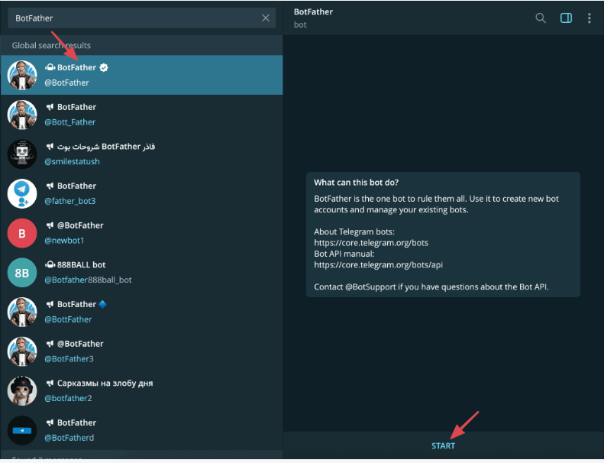Click the 'bot' subtitle under BotFather header
604x463 pixels.
pos(300,24)
